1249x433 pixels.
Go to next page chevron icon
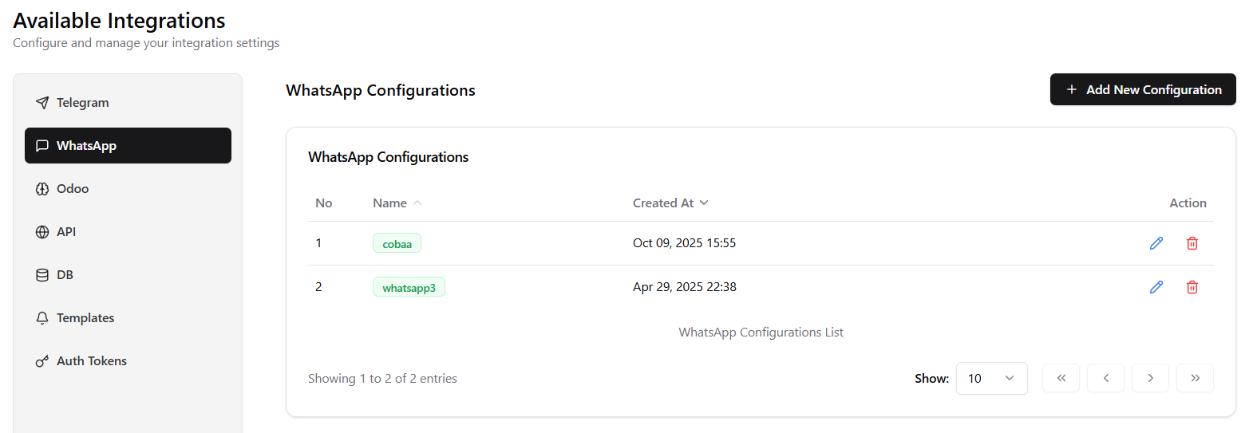pyautogui.click(x=1150, y=378)
